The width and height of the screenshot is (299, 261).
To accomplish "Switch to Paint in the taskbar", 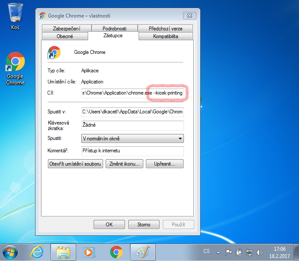I will [142, 252].
